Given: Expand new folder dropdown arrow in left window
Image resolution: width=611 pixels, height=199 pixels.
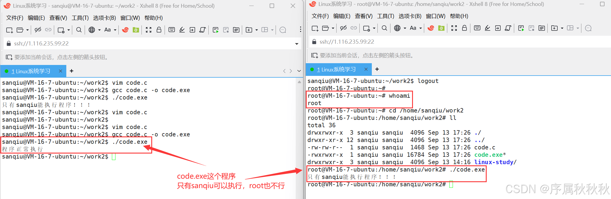Looking at the screenshot, I should [257, 30].
